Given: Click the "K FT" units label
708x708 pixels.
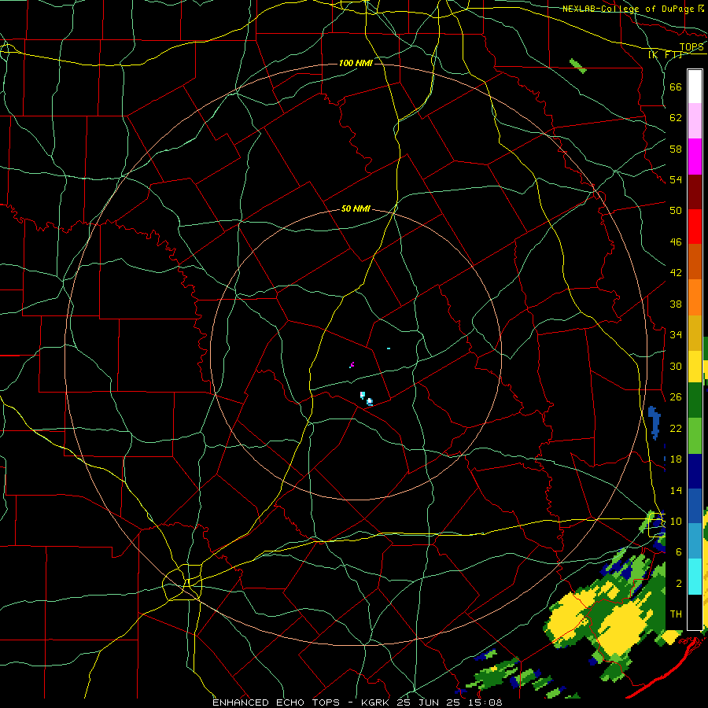Looking at the screenshot, I should pos(665,55).
